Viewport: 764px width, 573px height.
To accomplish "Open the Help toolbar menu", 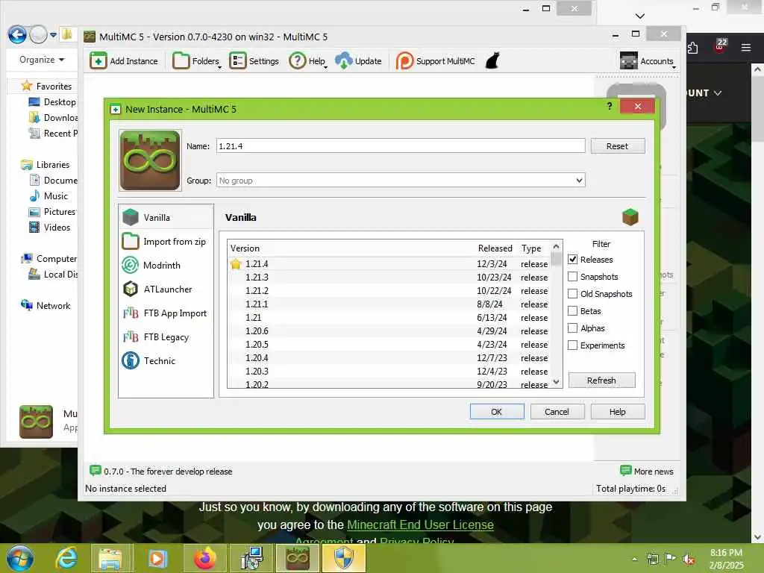I will pos(308,61).
